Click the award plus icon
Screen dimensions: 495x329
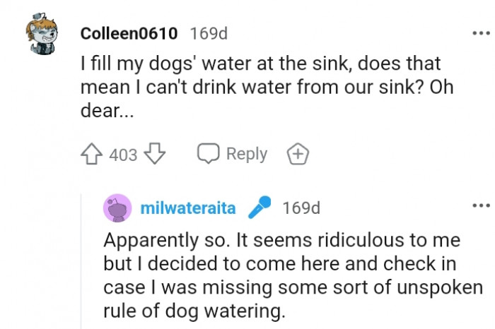(x=298, y=154)
